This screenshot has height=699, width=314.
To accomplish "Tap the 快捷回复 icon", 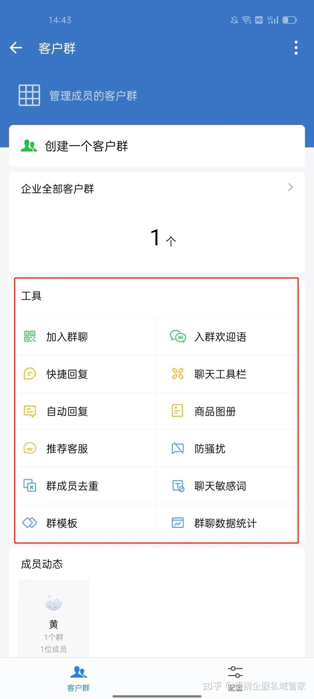I will (x=30, y=374).
